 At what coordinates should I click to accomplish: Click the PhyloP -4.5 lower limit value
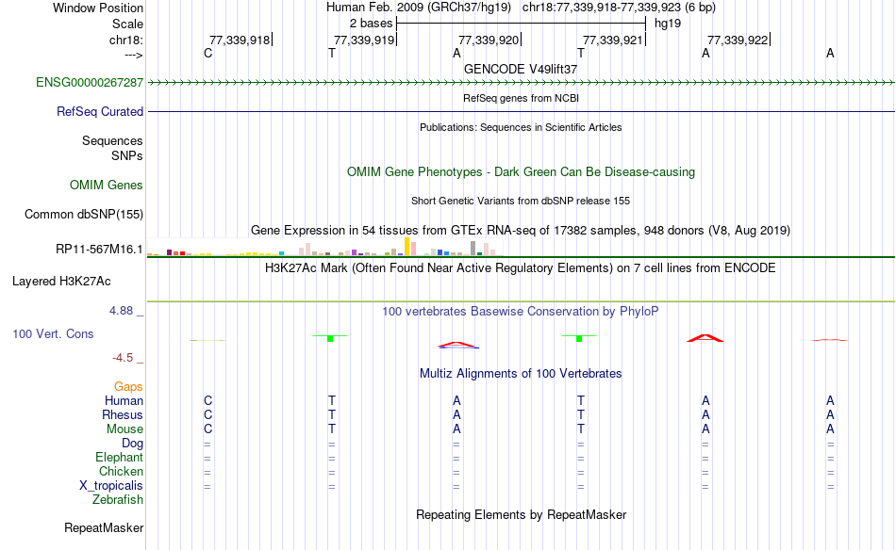(123, 358)
